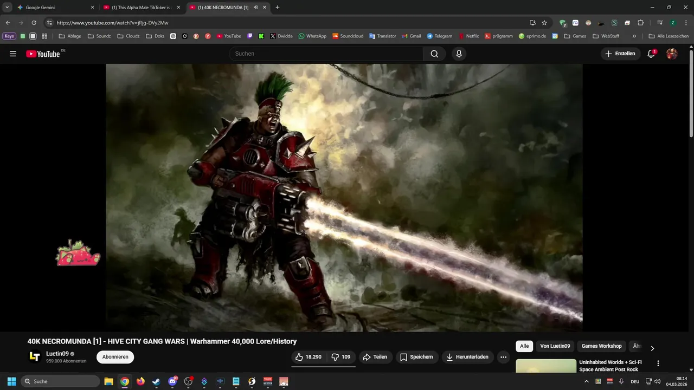Click the Windows taskbar Suche box
Screen dimensions: 694x390
[x=60, y=381]
